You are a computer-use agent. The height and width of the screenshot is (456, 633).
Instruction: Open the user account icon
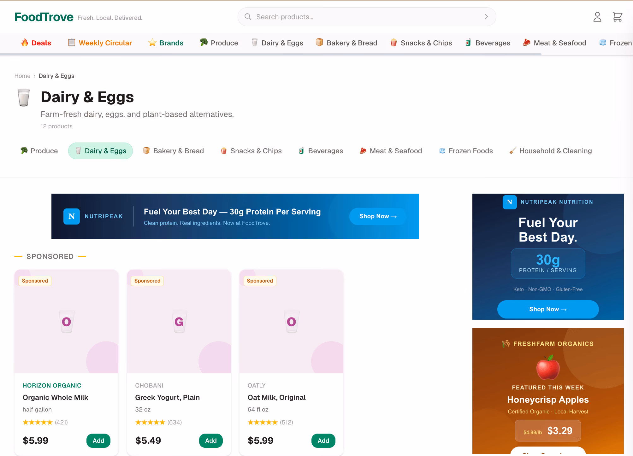click(597, 17)
